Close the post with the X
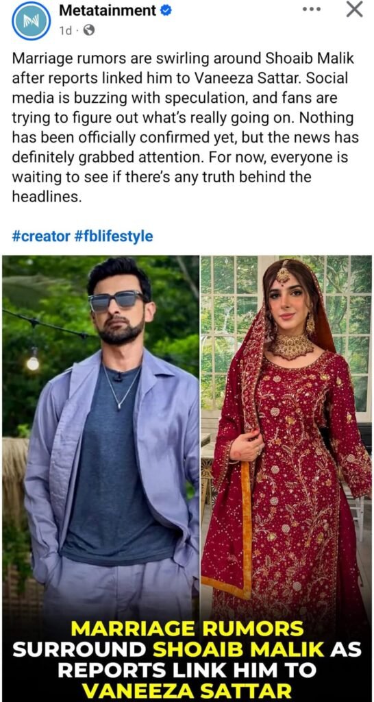This screenshot has width=374, height=702. coord(355,10)
